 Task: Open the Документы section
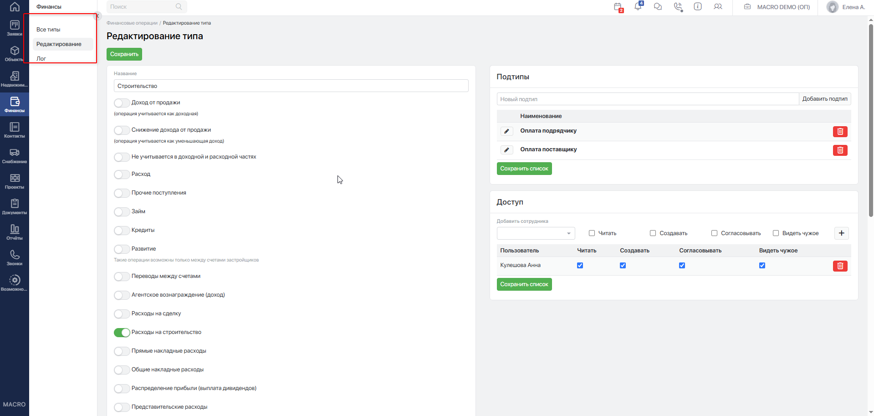tap(15, 206)
